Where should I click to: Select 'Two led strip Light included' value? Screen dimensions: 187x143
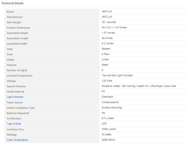(x=117, y=75)
